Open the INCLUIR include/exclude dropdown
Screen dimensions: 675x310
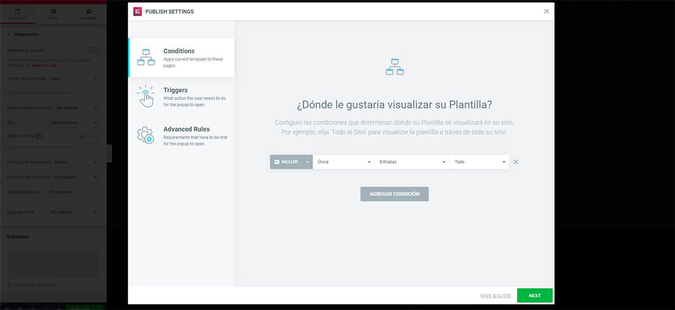(x=291, y=162)
